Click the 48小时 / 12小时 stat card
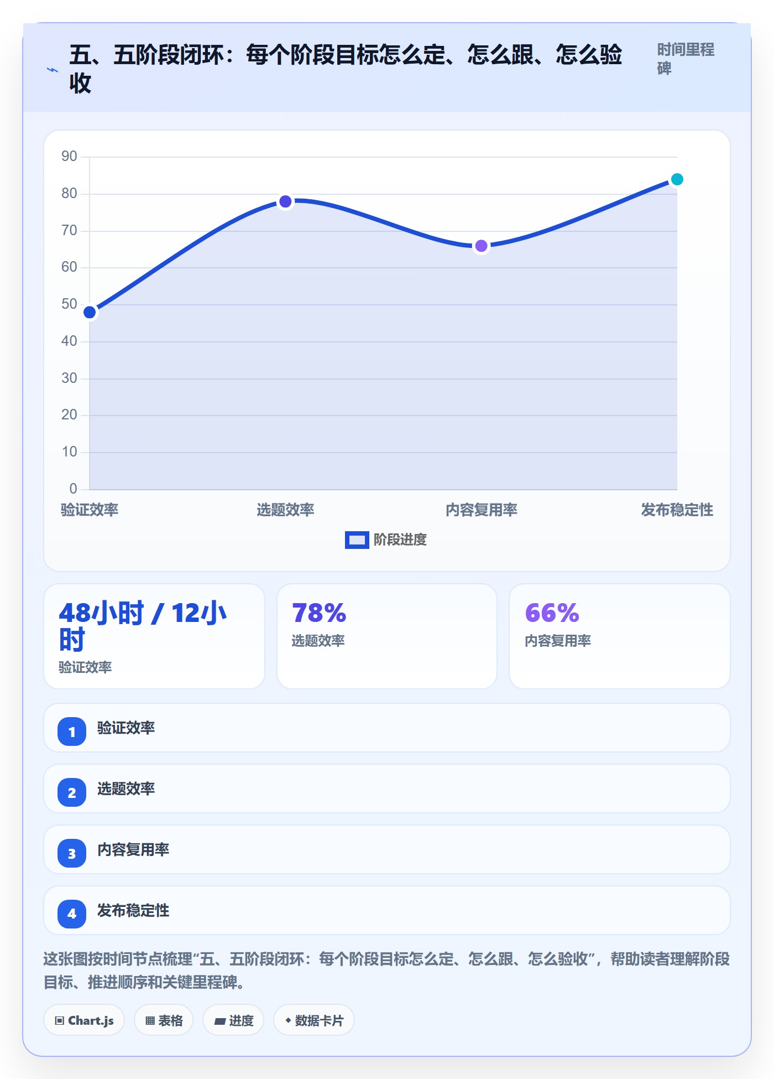The height and width of the screenshot is (1079, 774). [x=154, y=636]
